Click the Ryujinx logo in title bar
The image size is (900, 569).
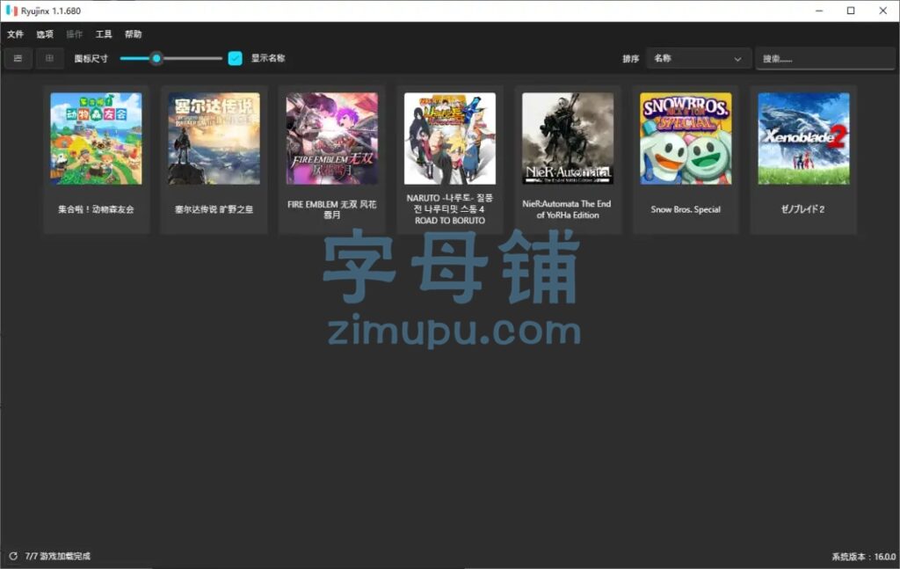[x=11, y=11]
